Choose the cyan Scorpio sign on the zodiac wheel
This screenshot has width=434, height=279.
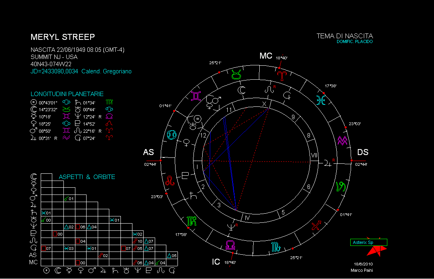pos(276,247)
